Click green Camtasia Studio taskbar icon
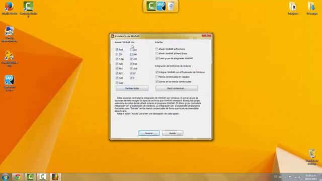 pos(30,177)
